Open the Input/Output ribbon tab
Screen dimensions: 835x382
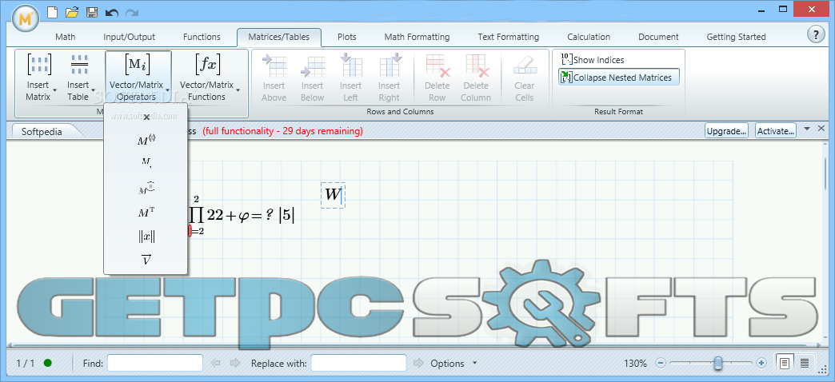coord(130,37)
